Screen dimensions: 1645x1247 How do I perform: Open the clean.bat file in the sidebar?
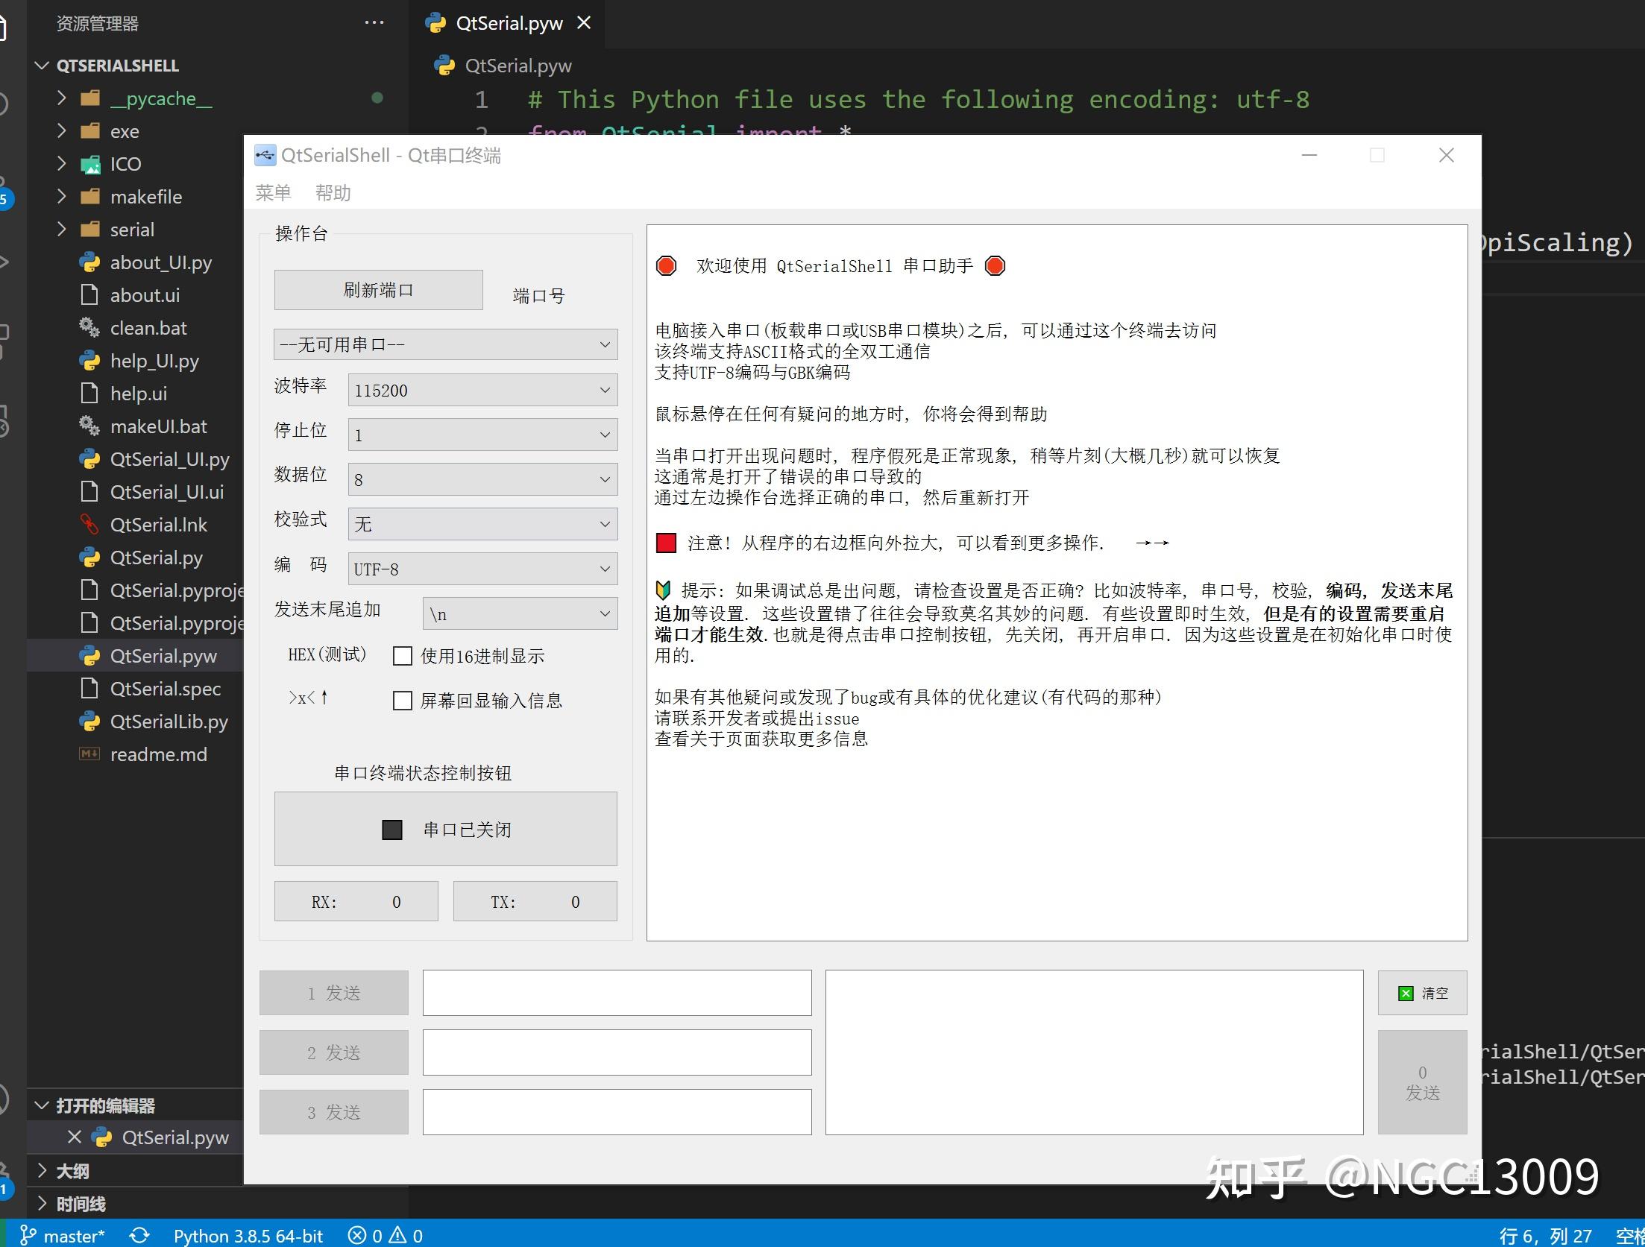148,328
